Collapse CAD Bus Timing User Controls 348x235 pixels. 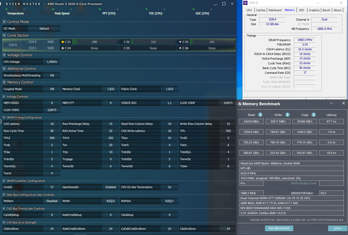4,209
